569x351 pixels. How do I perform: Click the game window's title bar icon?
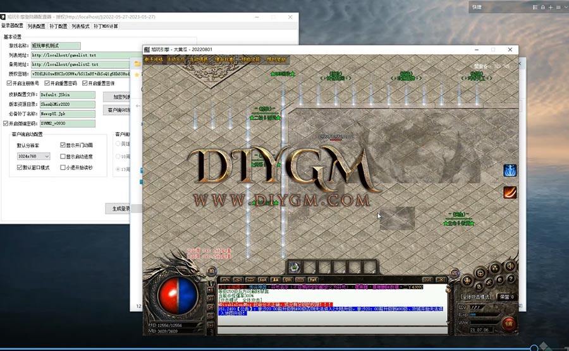pyautogui.click(x=147, y=50)
